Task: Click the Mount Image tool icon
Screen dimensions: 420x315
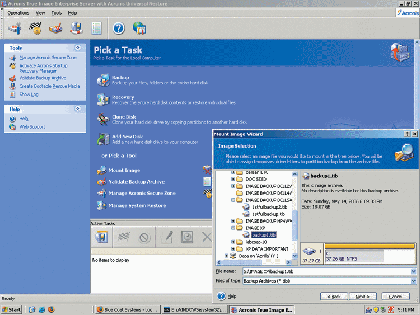Action: tap(102, 170)
